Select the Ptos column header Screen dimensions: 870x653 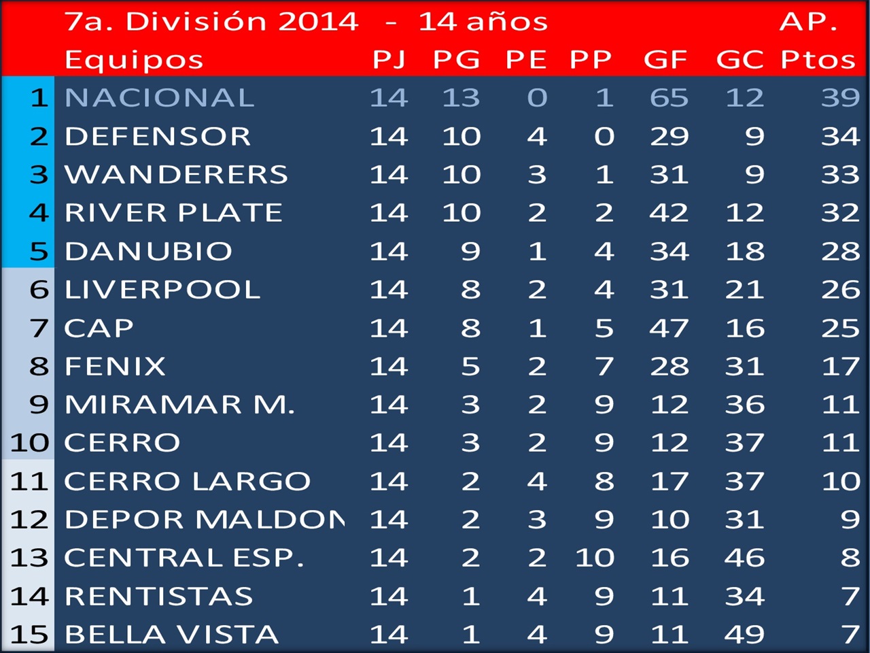[x=818, y=60]
